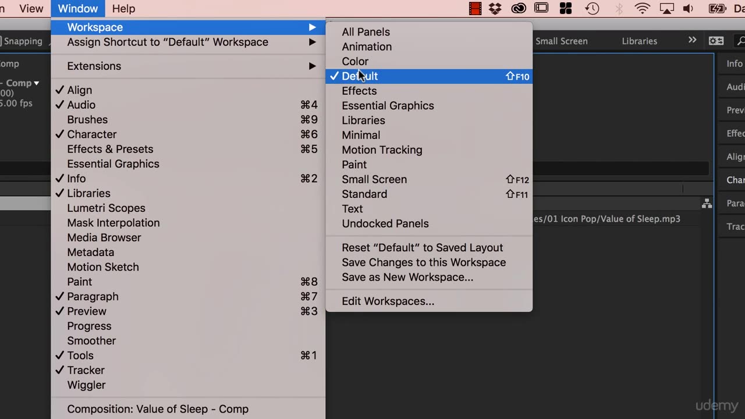Viewport: 745px width, 419px height.
Task: Choose Libraries in the Workspace submenu
Action: click(429, 120)
